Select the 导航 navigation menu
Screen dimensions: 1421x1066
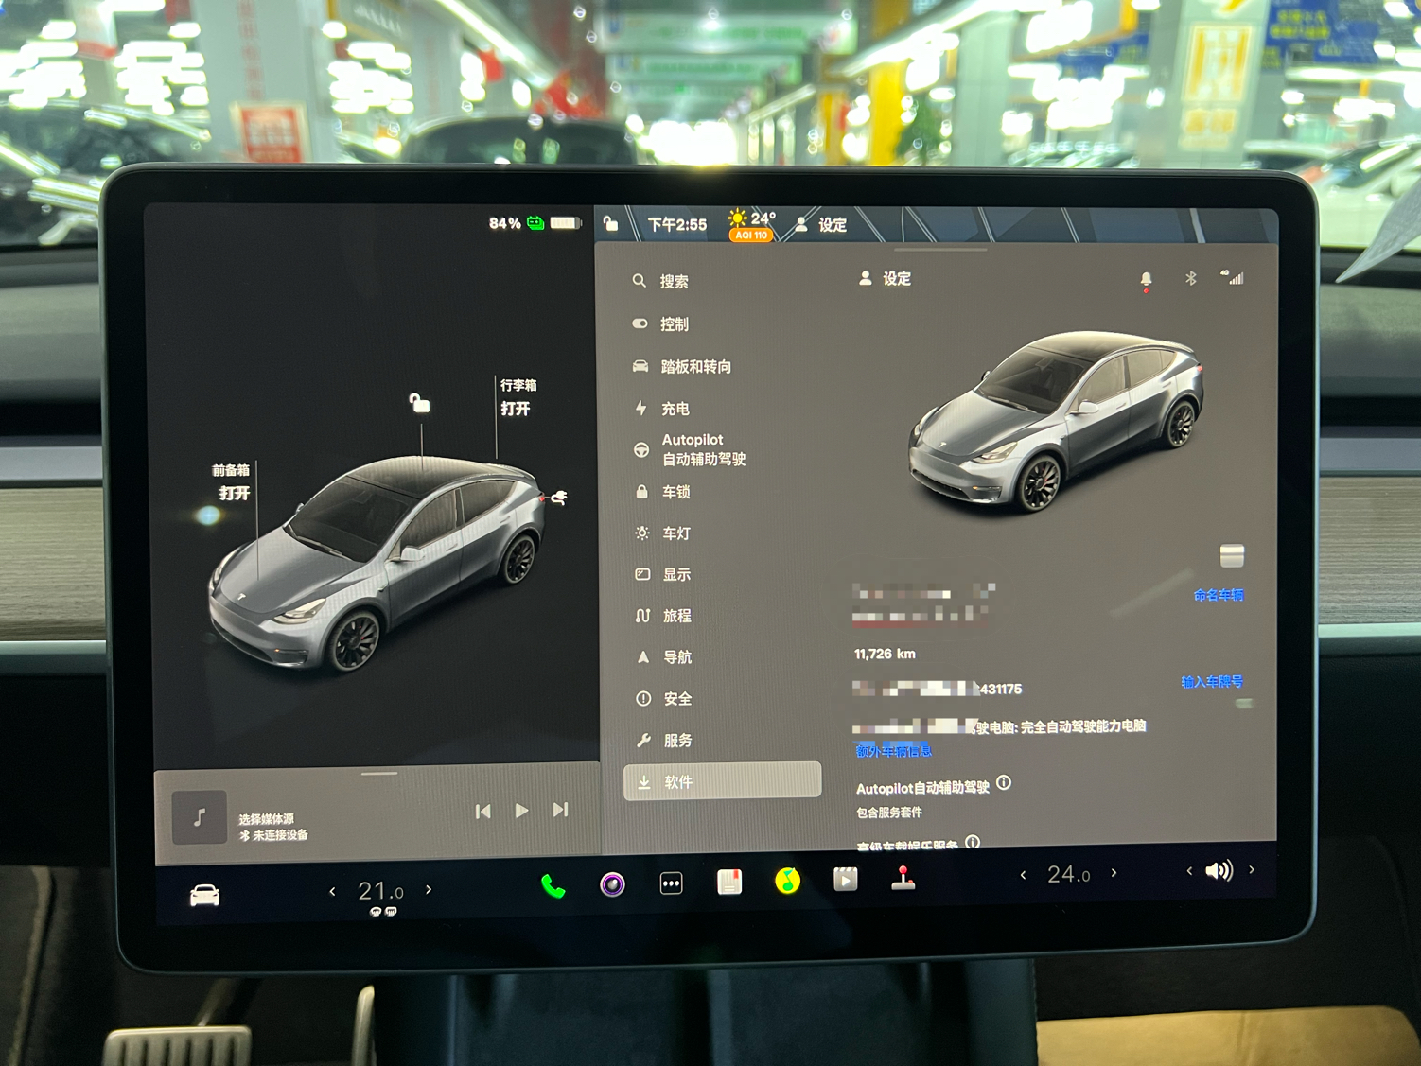pyautogui.click(x=664, y=656)
